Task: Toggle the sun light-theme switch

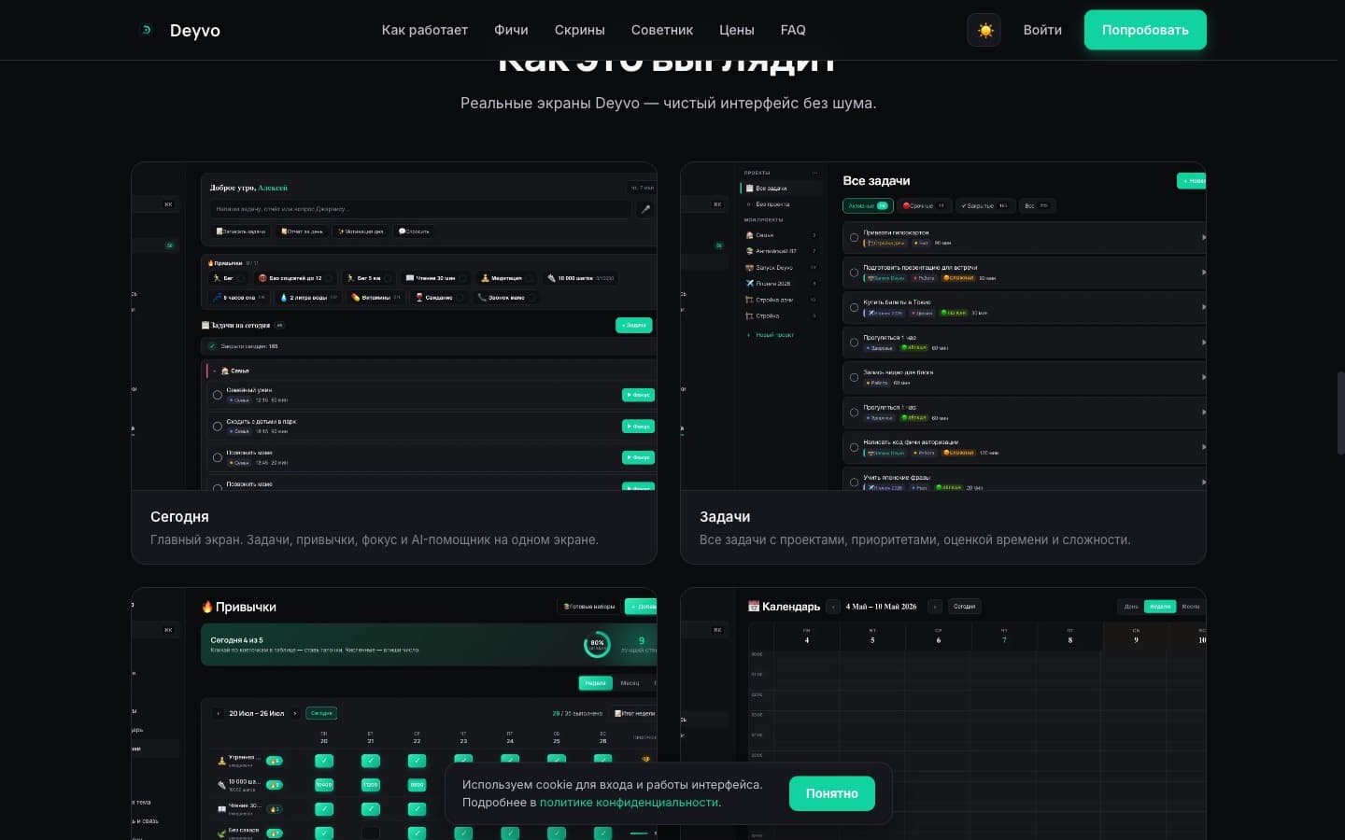Action: (x=984, y=30)
